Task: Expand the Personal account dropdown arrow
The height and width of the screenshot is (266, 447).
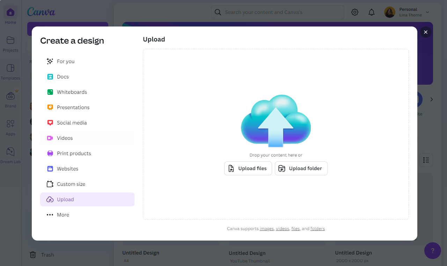Action: point(427,12)
